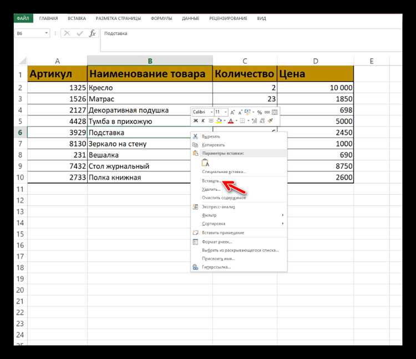Decrease decimal places in mini toolbar

tap(262, 121)
